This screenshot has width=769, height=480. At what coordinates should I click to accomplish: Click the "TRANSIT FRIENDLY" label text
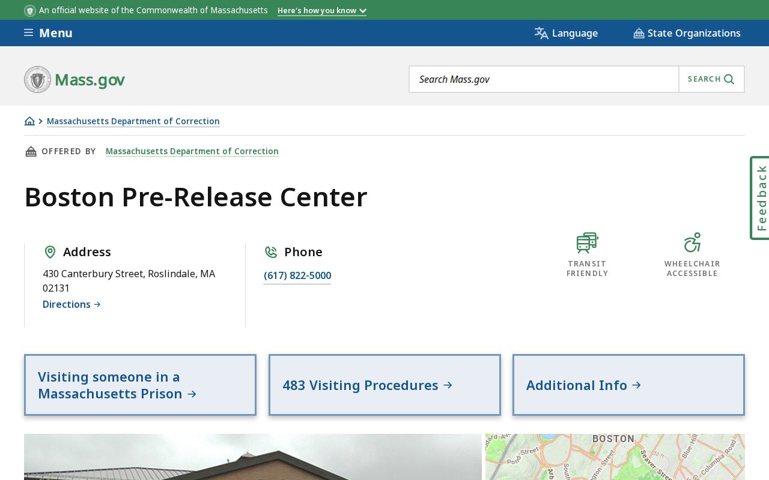click(588, 269)
